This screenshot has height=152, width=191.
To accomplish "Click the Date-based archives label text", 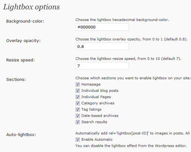I will [100, 116].
